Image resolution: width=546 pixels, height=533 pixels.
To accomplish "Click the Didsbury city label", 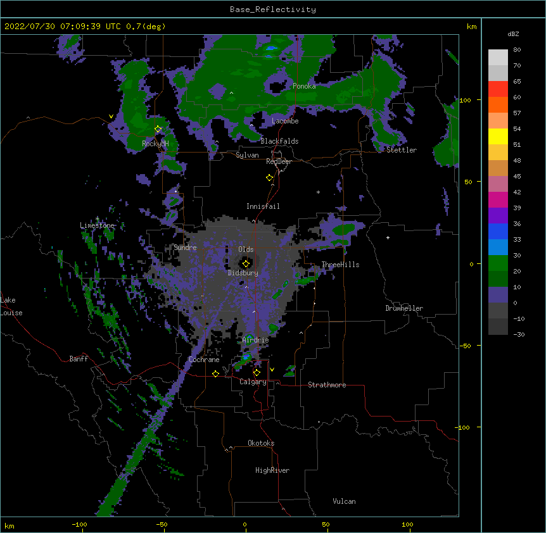I will point(243,273).
